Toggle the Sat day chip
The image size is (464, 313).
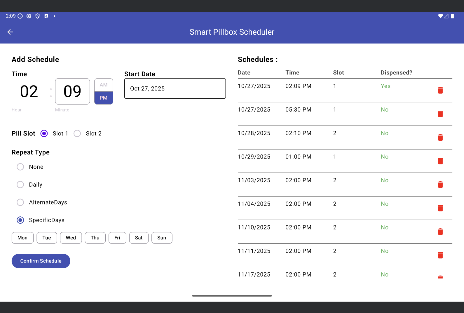pyautogui.click(x=139, y=238)
